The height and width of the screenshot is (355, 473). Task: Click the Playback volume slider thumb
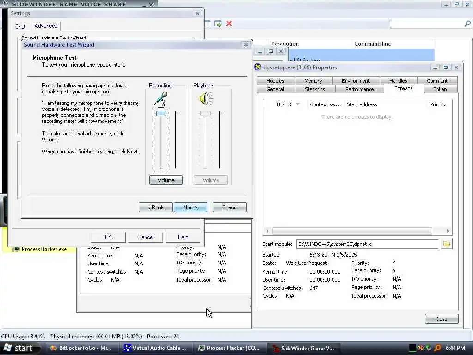(x=206, y=114)
